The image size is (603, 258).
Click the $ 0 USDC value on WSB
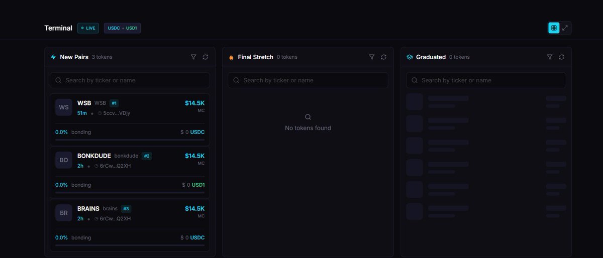(192, 132)
